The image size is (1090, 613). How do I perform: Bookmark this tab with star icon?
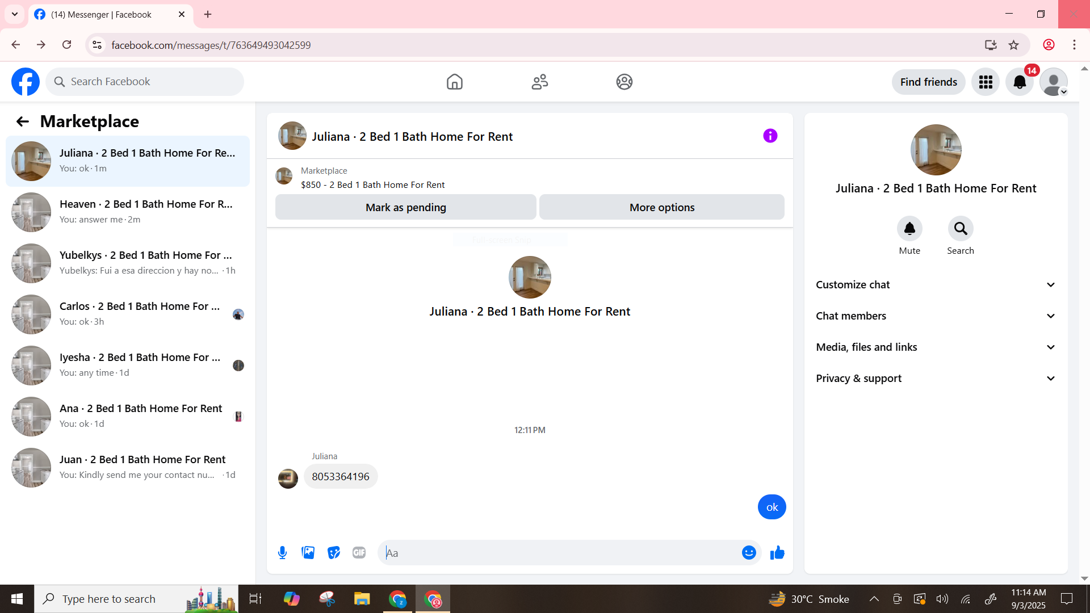point(1014,45)
